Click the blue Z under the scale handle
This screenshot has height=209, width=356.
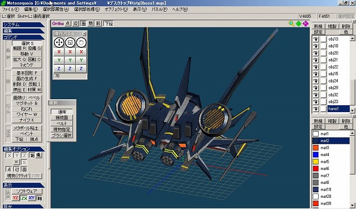pyautogui.click(x=70, y=69)
